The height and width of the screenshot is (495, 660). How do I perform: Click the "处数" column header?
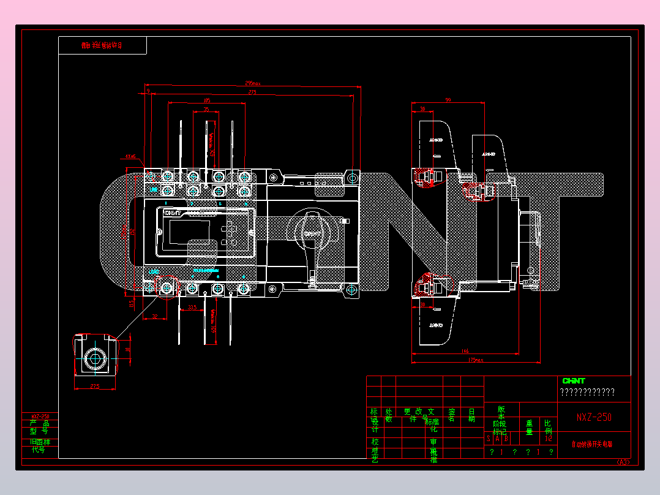389,415
